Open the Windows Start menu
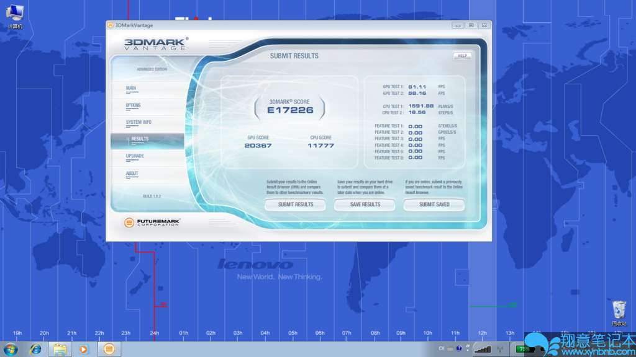Image resolution: width=636 pixels, height=357 pixels. (x=11, y=349)
